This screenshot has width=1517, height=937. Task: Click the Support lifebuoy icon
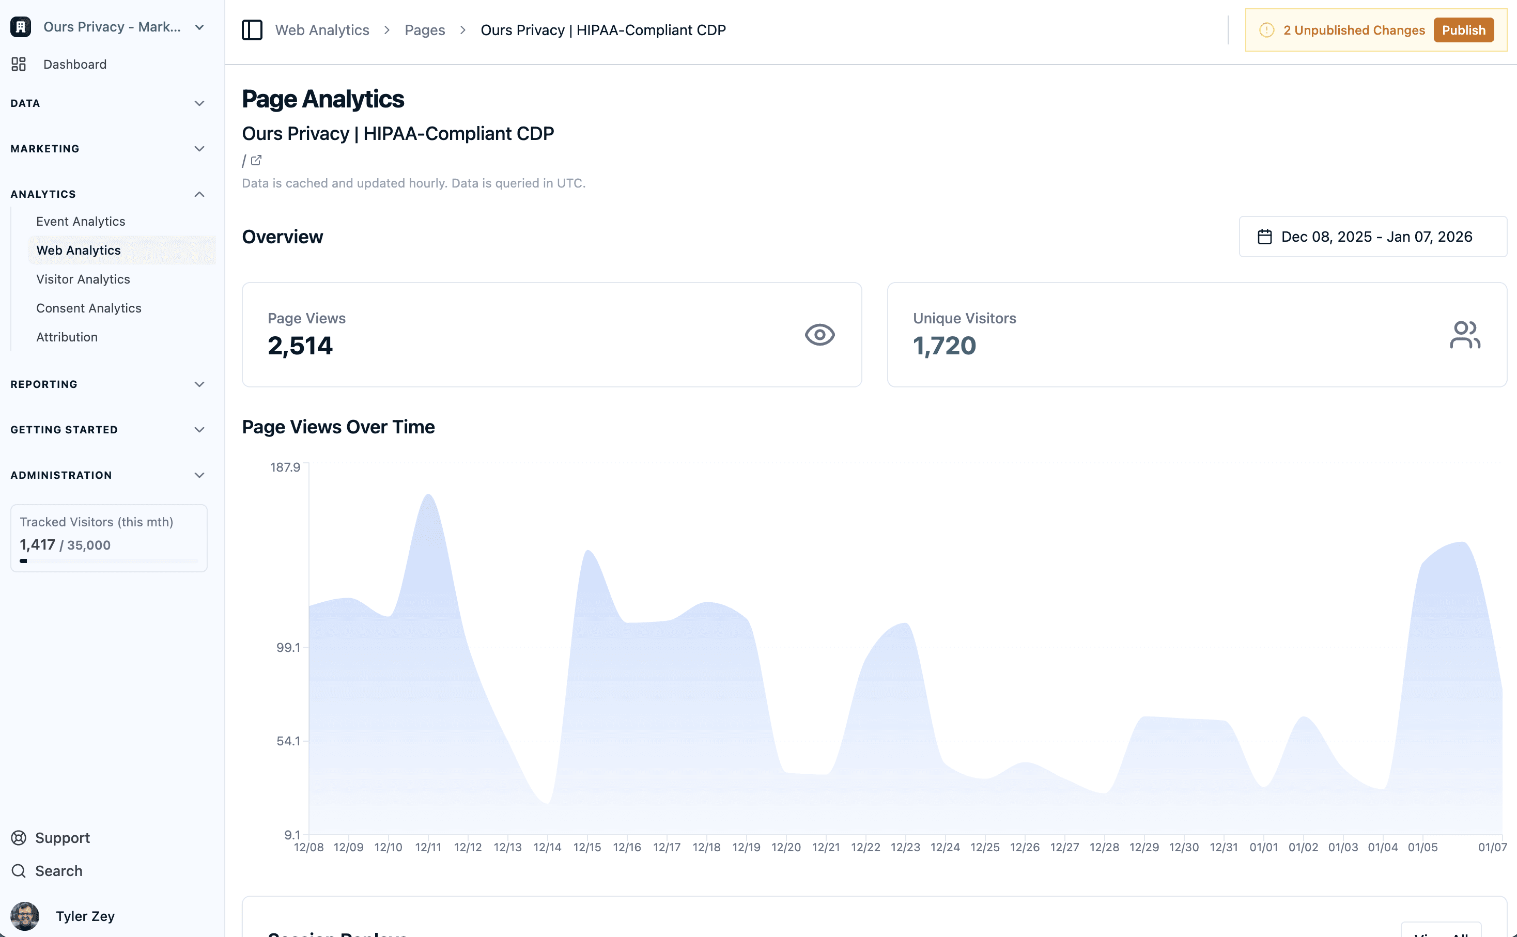(19, 838)
